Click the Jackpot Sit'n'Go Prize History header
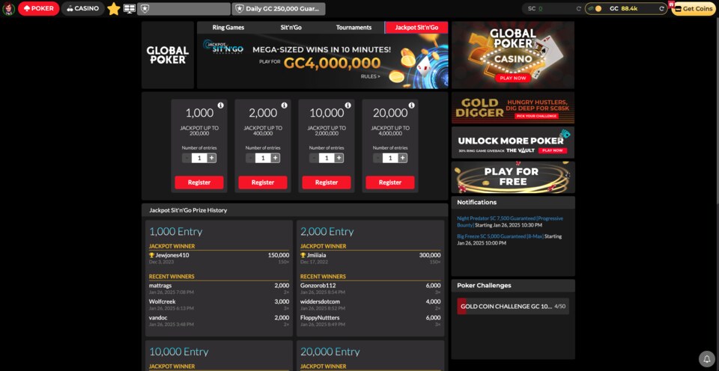The width and height of the screenshot is (719, 371). (295, 210)
